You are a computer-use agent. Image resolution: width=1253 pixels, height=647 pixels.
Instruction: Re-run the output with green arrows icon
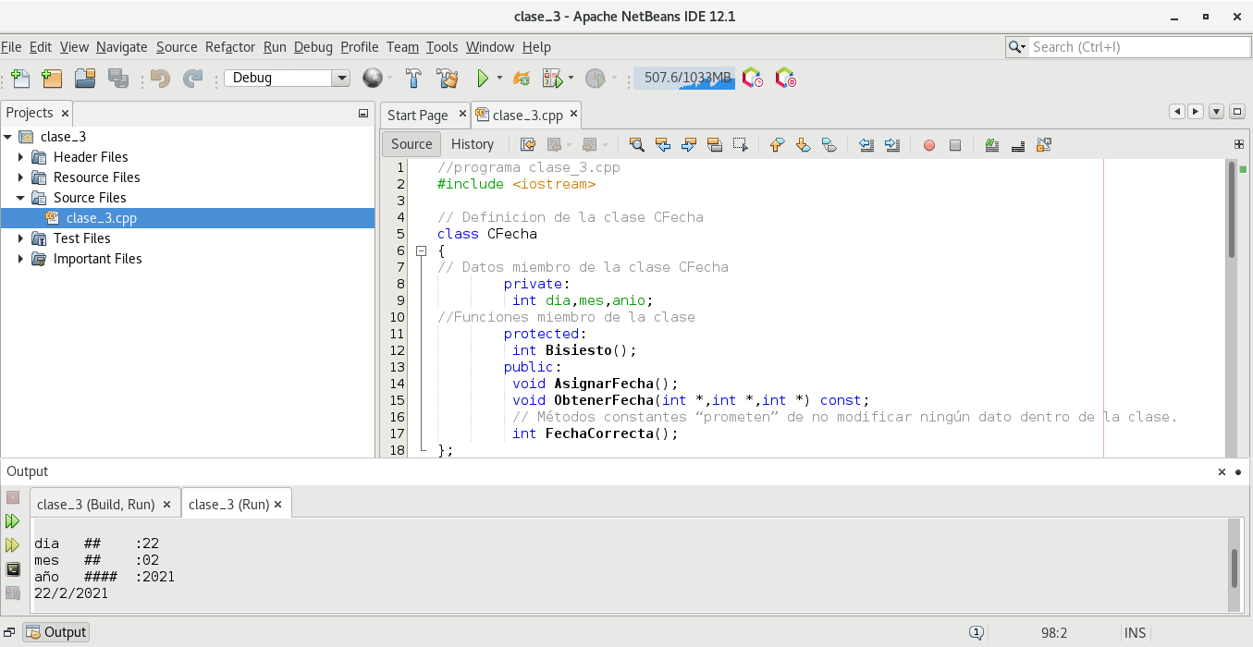point(13,521)
